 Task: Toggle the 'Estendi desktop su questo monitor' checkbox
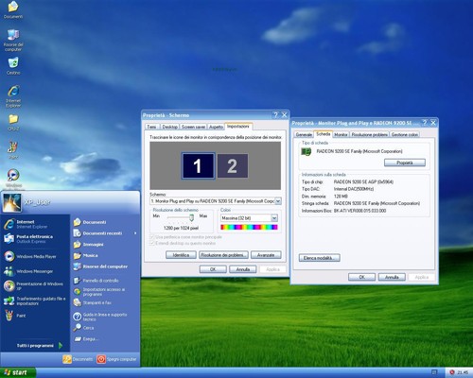152,243
